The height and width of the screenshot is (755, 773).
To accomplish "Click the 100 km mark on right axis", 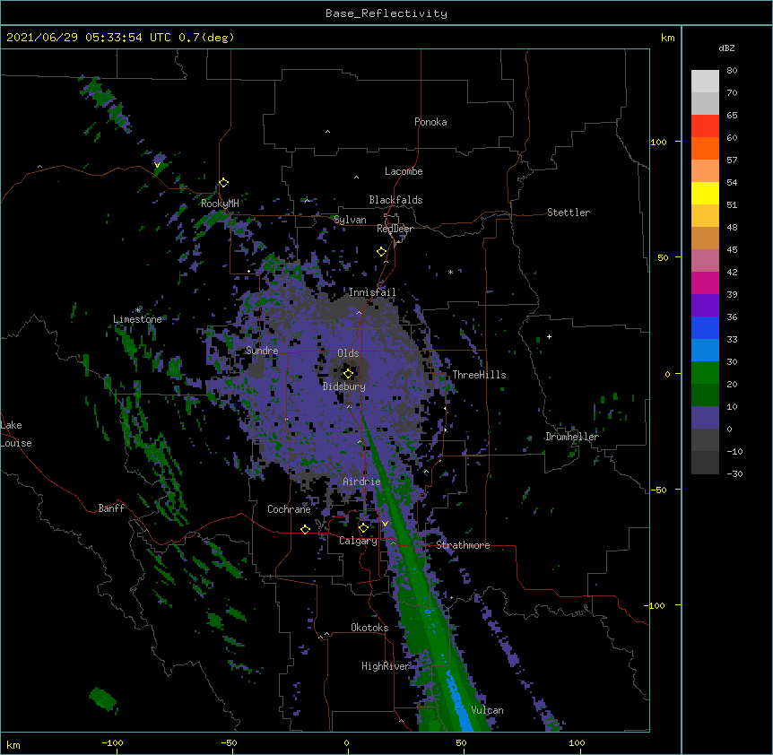I will pyautogui.click(x=658, y=142).
